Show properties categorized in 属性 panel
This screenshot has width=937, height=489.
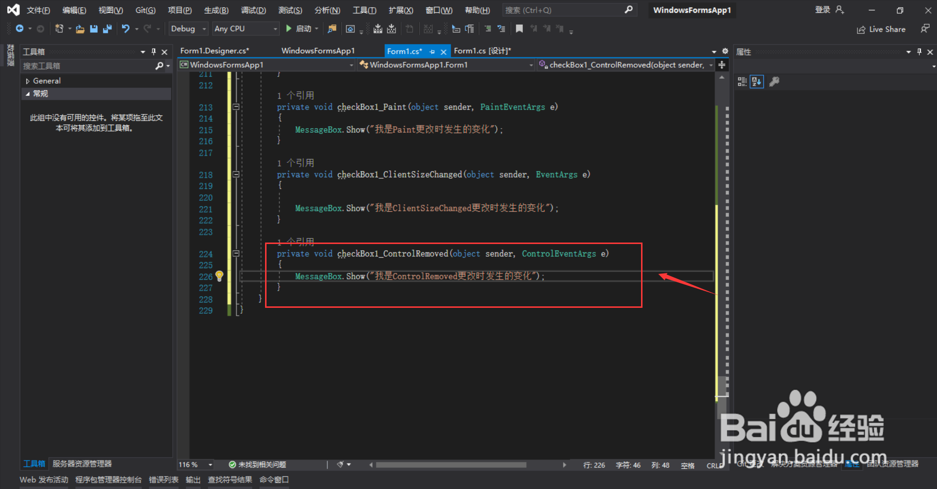(x=742, y=81)
